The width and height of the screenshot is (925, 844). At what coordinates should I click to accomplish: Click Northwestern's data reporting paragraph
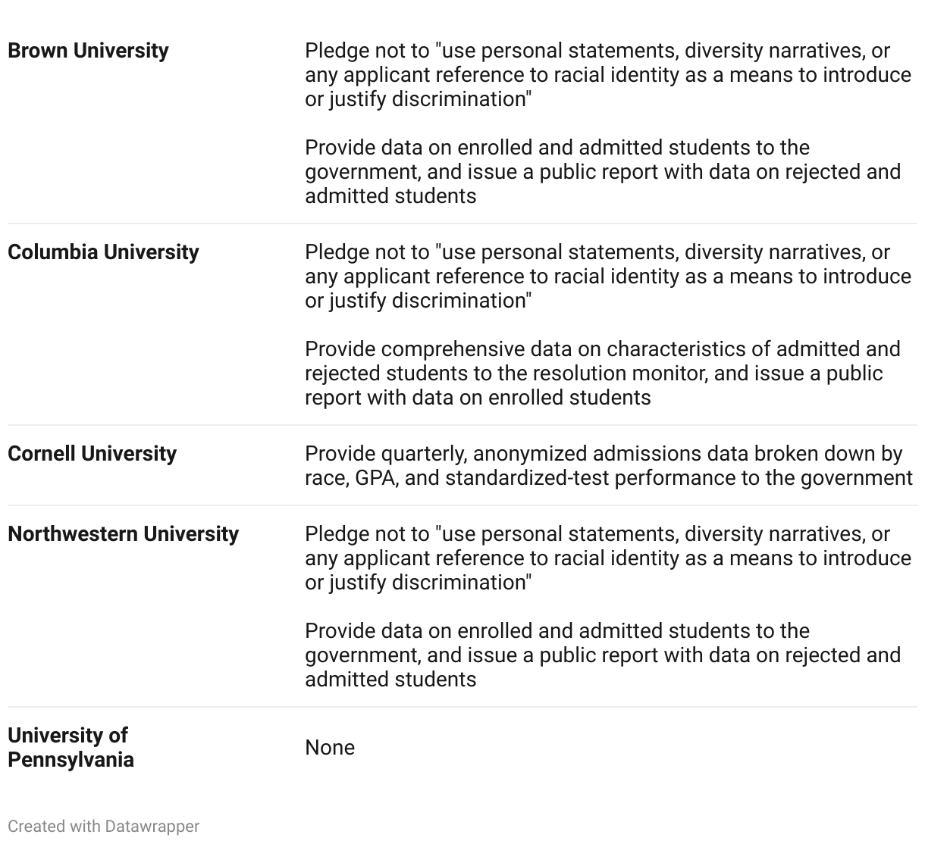(602, 655)
